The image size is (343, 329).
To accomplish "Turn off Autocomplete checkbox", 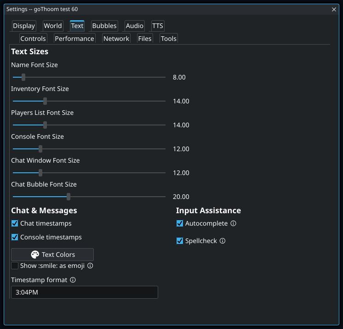I will 180,223.
